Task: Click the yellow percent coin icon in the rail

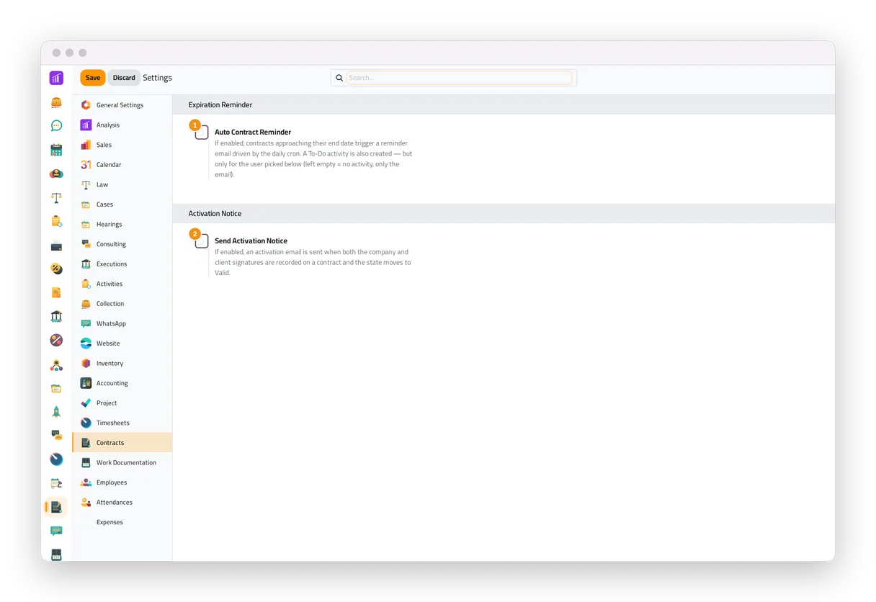Action: point(56,269)
